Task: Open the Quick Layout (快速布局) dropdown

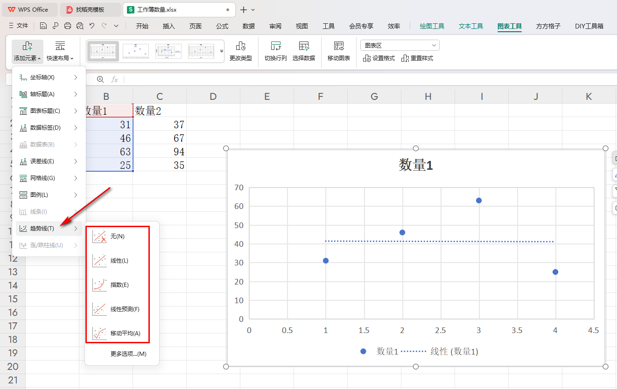Action: (x=60, y=51)
